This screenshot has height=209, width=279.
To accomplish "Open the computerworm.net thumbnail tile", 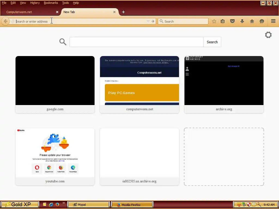I will click(x=139, y=85).
